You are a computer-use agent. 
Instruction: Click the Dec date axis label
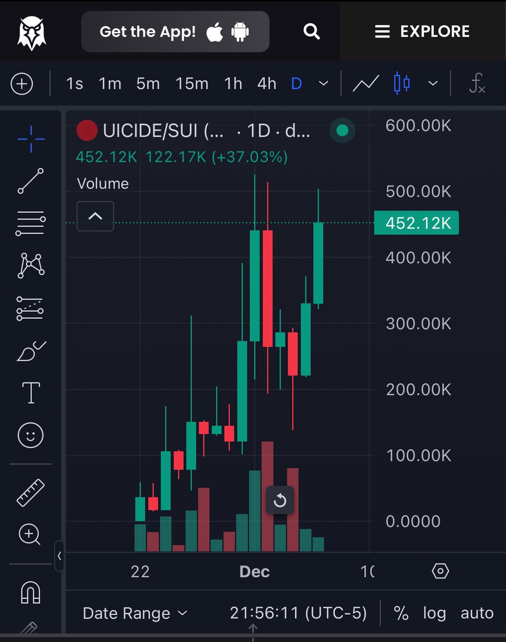pos(255,571)
